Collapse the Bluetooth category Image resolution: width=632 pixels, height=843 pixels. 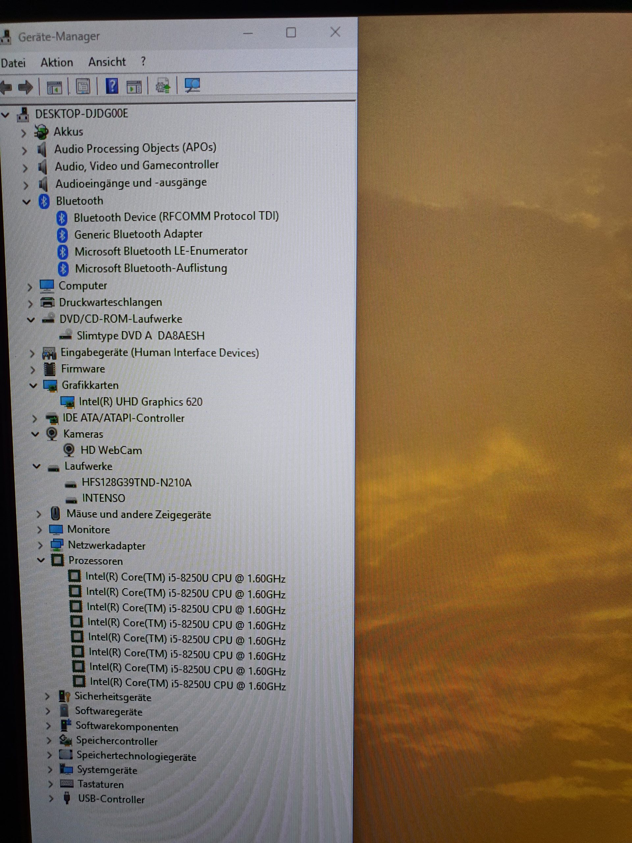point(26,202)
